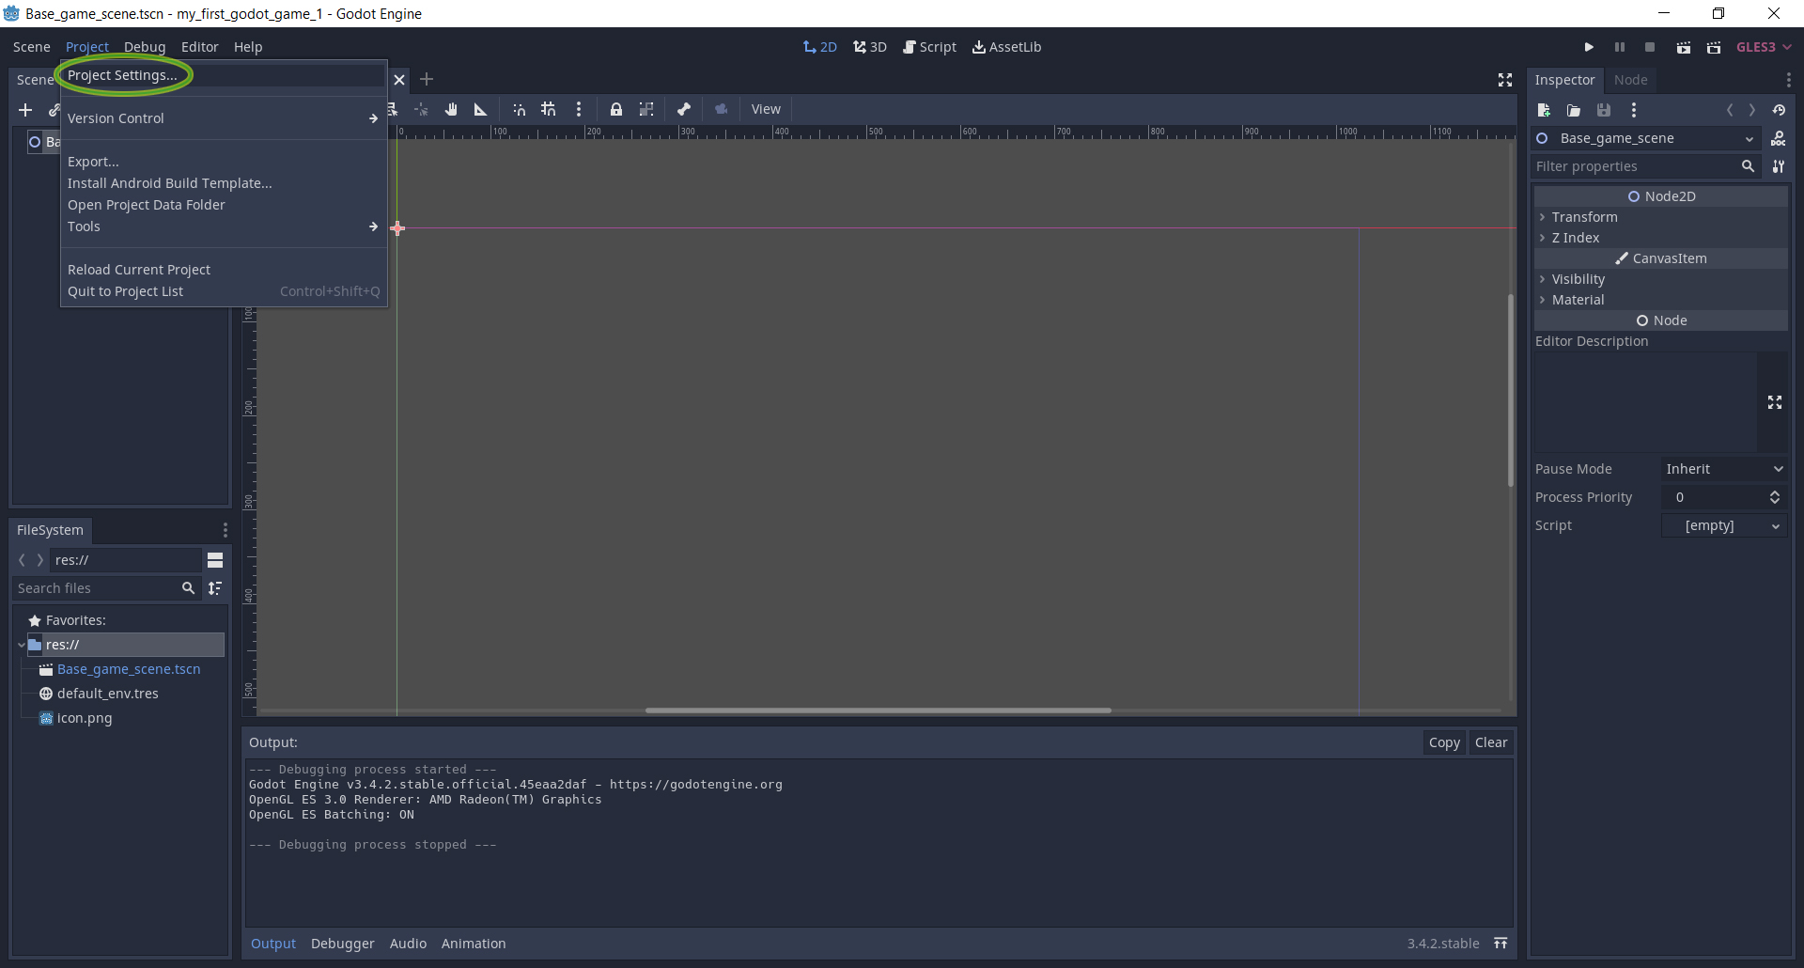
Task: Go to next edited object
Action: point(1752,110)
